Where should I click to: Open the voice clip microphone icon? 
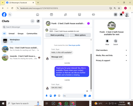(47, 96)
